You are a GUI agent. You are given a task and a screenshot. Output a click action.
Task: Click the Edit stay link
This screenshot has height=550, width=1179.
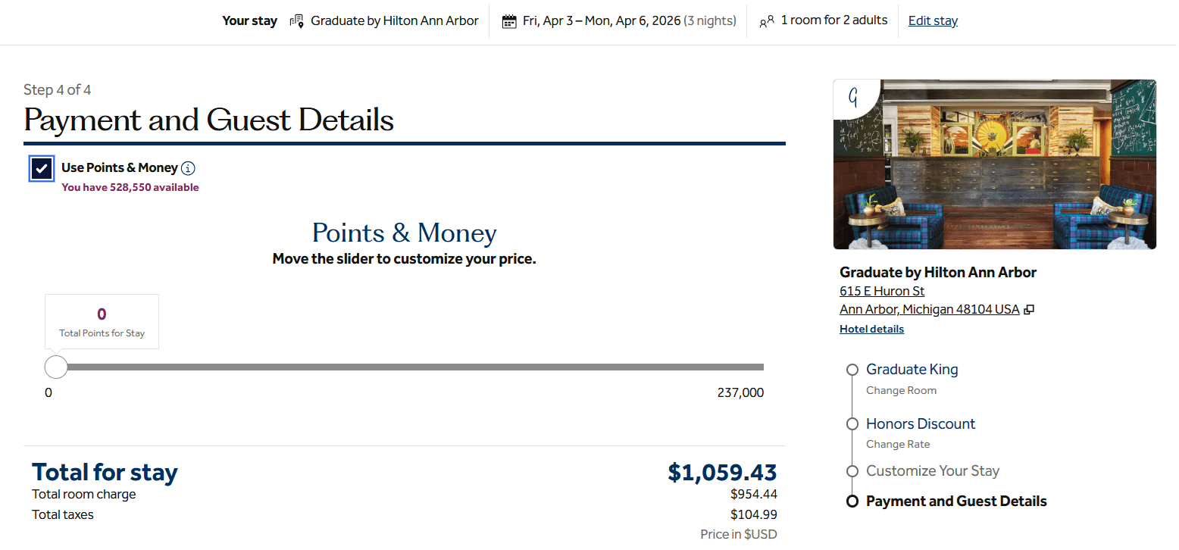coord(933,21)
